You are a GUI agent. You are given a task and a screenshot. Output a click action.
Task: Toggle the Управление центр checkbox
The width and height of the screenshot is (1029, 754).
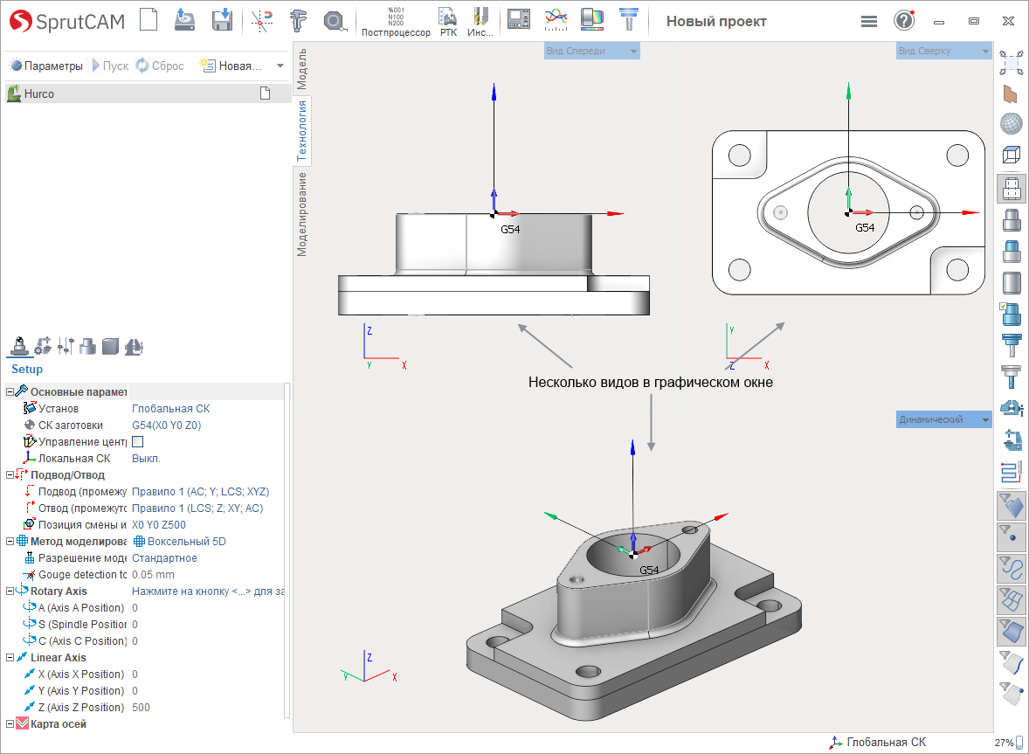coord(138,441)
